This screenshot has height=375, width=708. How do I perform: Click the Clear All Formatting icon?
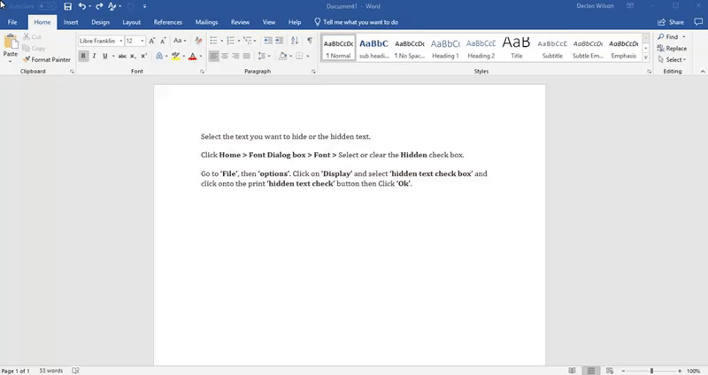[196, 41]
